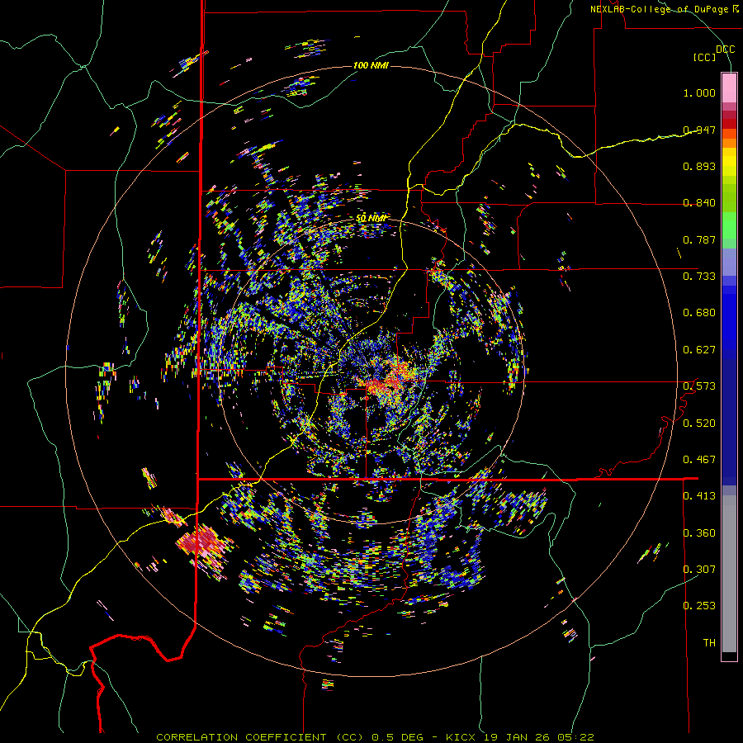Image resolution: width=743 pixels, height=743 pixels.
Task: Click the 0.413 scale value
Action: (x=699, y=496)
